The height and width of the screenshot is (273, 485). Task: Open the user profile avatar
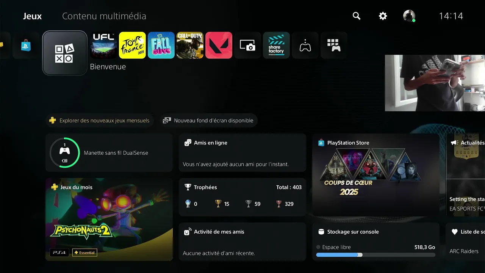409,16
